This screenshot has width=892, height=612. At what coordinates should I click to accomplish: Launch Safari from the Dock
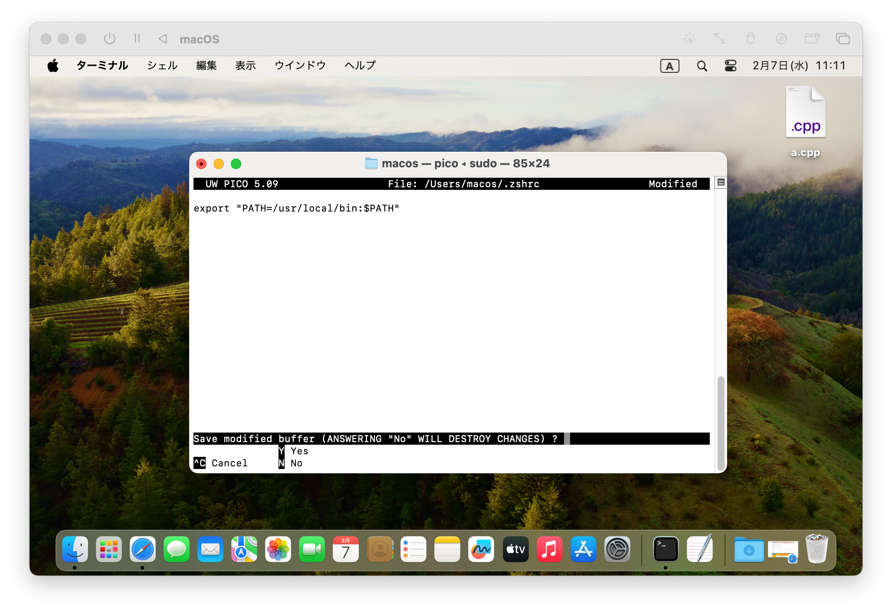[x=143, y=550]
